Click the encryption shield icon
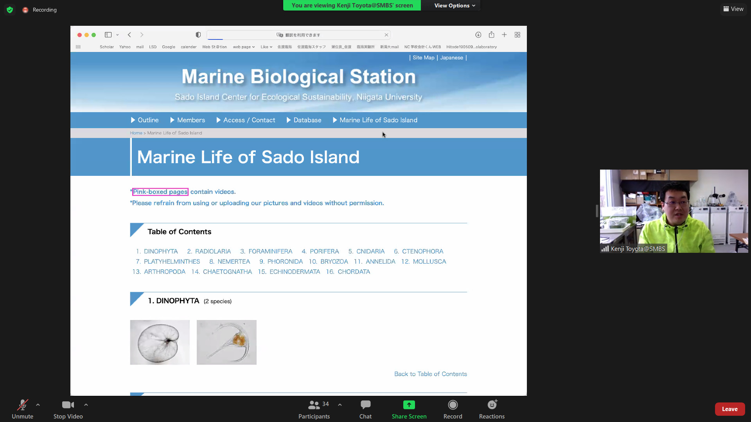 pos(10,10)
